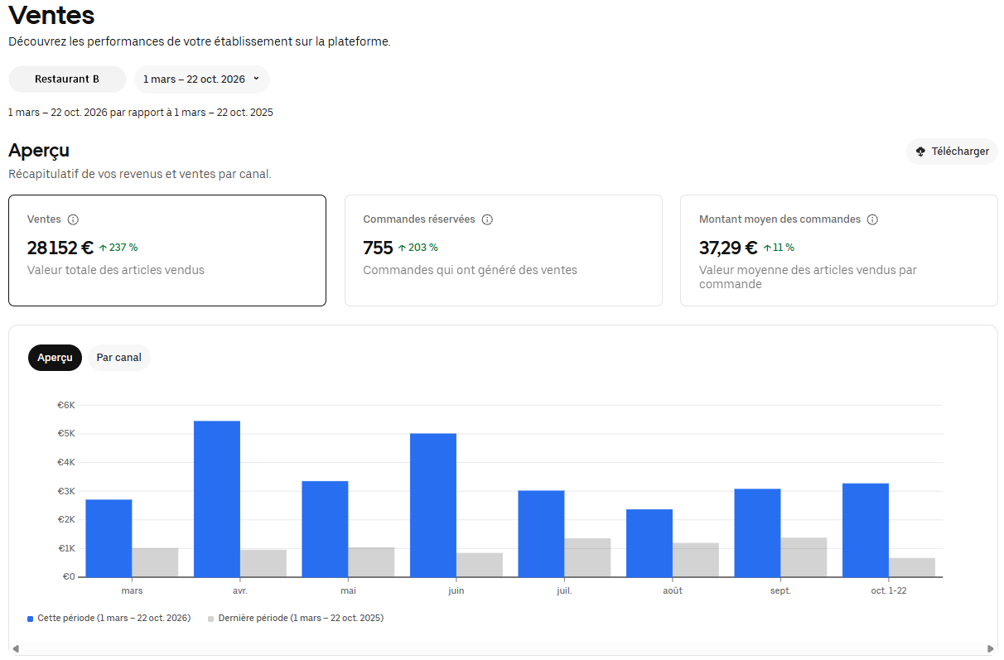This screenshot has height=660, width=1004.
Task: Click the juin month axis label
Action: 456,591
